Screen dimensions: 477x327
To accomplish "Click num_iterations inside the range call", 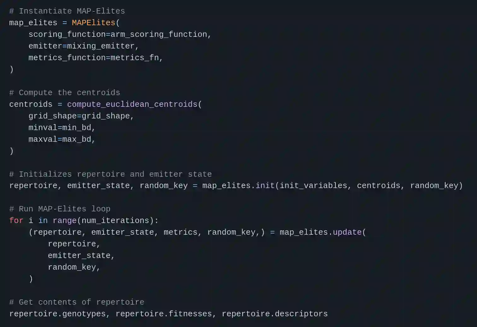I will 115,221.
